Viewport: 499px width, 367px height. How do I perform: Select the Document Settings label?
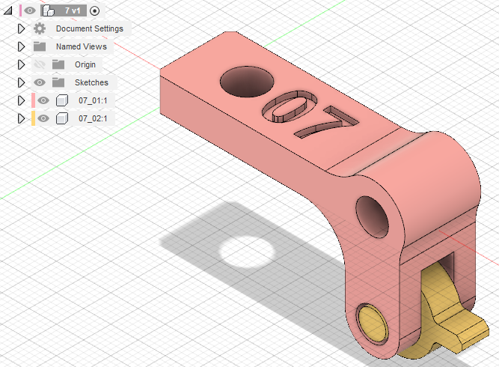(90, 28)
